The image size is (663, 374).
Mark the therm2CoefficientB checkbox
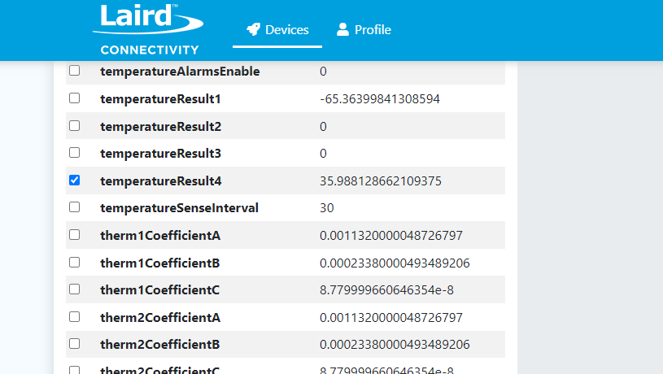(75, 344)
